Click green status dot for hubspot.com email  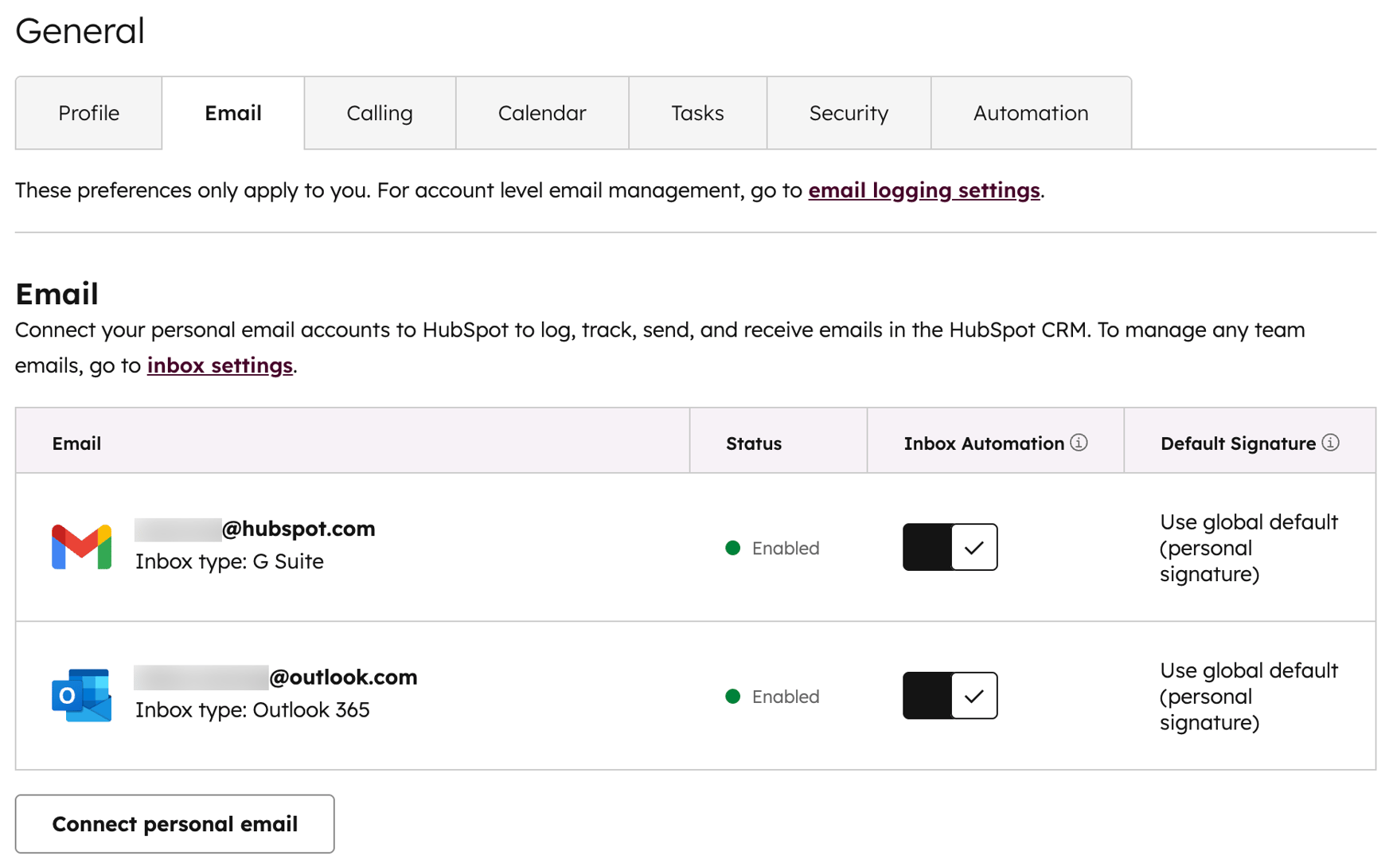(733, 548)
